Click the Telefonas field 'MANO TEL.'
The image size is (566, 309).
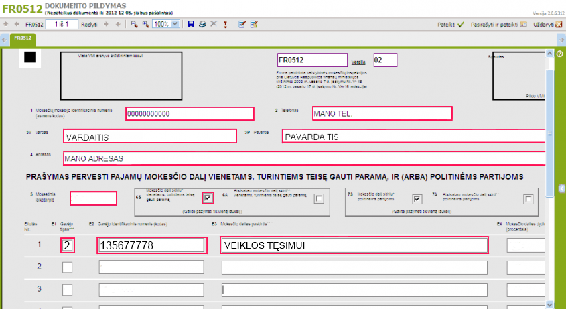(382, 113)
